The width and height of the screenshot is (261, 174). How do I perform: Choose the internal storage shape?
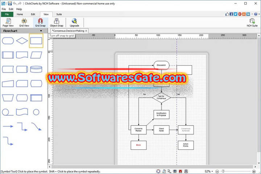pyautogui.click(x=36, y=98)
